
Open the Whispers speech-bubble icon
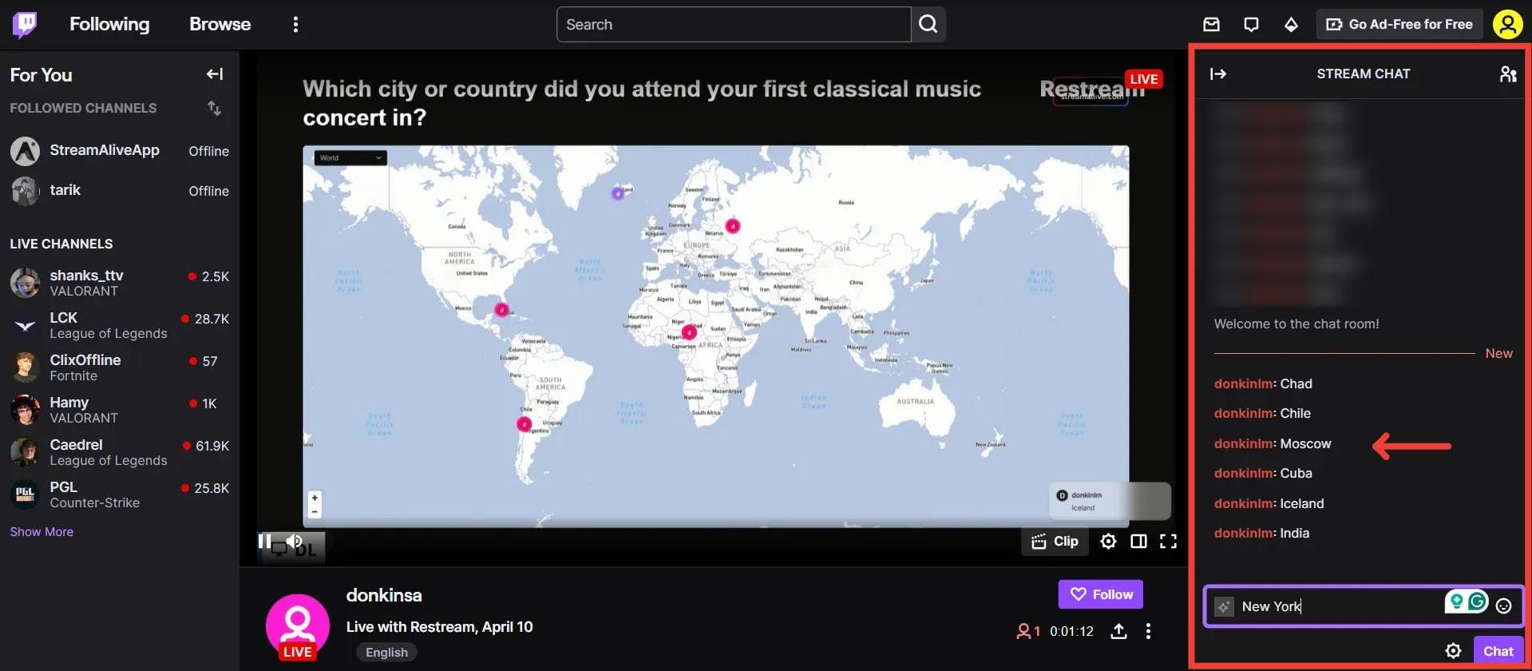click(1251, 25)
